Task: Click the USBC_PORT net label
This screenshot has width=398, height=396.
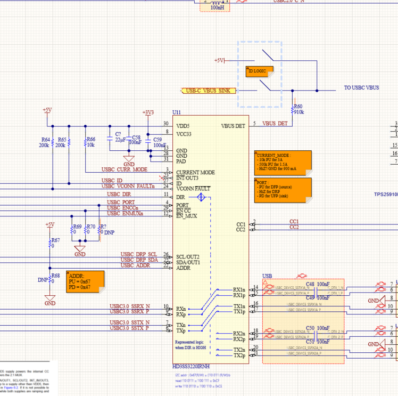Action: (121, 203)
